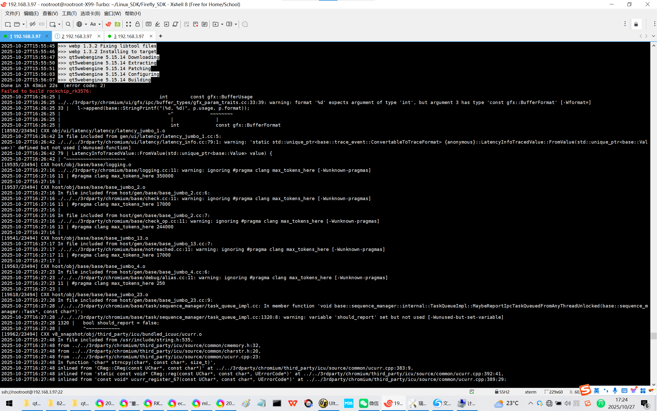The image size is (657, 411).
Task: Click the red Xshell swirl toolbar icon
Action: (x=108, y=24)
